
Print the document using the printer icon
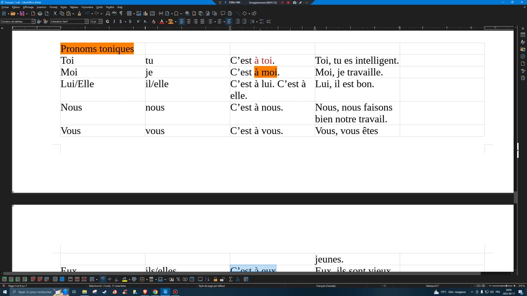coord(40,14)
